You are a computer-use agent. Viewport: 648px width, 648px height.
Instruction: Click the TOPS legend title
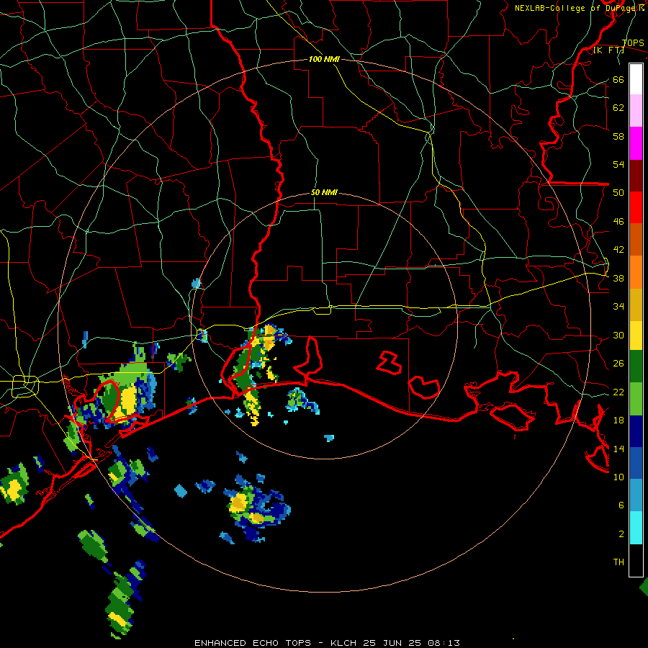(x=633, y=43)
